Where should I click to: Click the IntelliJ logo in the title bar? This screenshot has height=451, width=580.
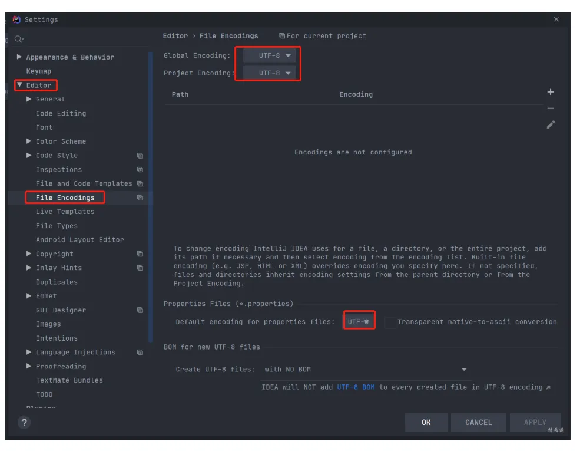[x=16, y=19]
